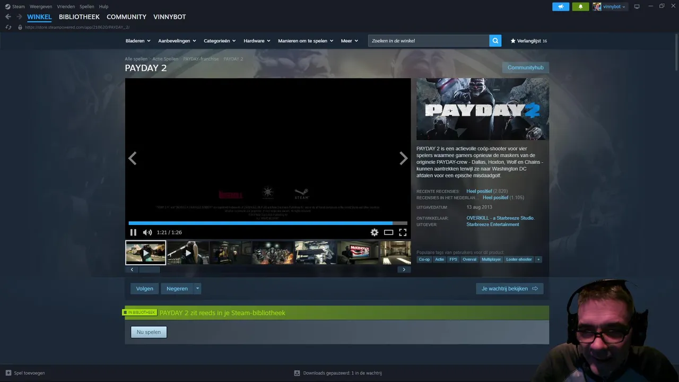The height and width of the screenshot is (382, 679).
Task: Click the Volgen button
Action: click(x=144, y=289)
